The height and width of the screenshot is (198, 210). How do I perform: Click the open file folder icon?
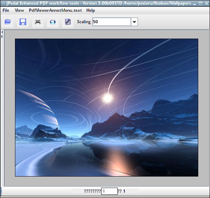click(x=8, y=22)
